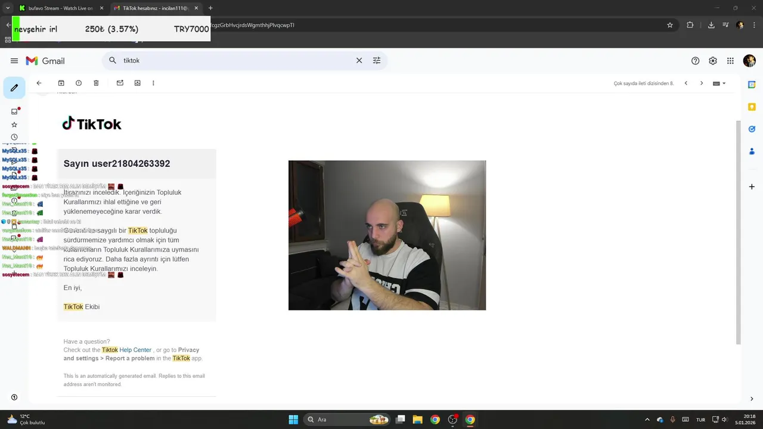This screenshot has height=429, width=763.
Task: Delete the email with trash icon
Action: 96,83
